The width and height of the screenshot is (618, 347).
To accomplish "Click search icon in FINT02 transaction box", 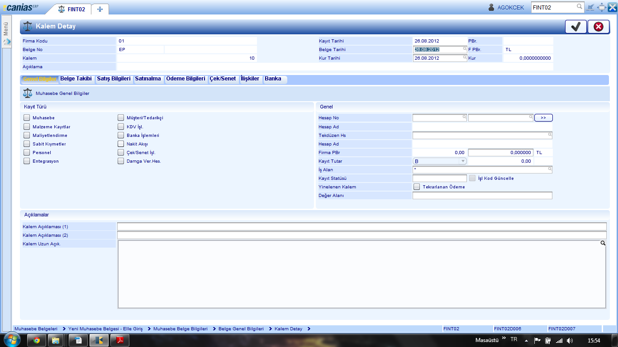I will (580, 7).
